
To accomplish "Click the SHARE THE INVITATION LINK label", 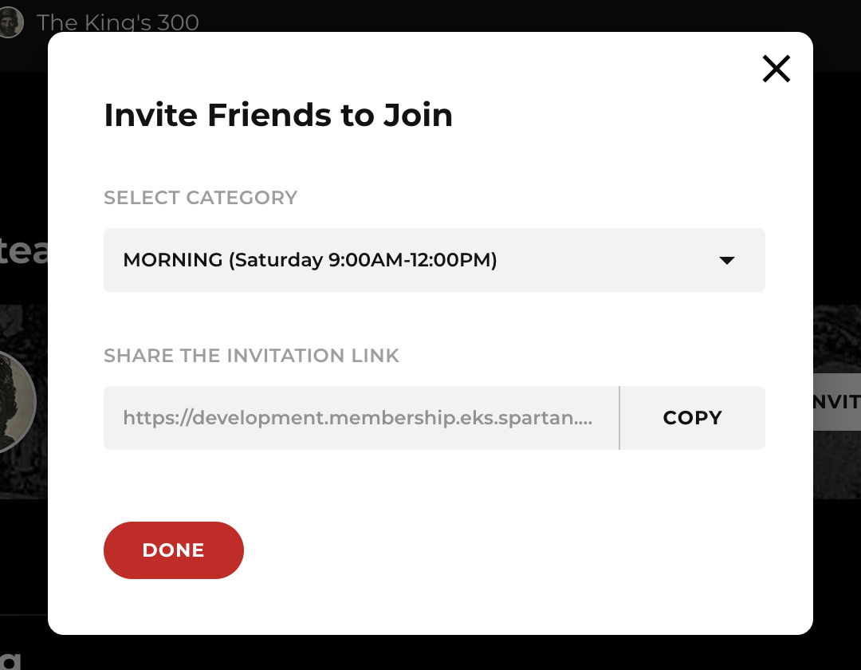I will [x=252, y=356].
